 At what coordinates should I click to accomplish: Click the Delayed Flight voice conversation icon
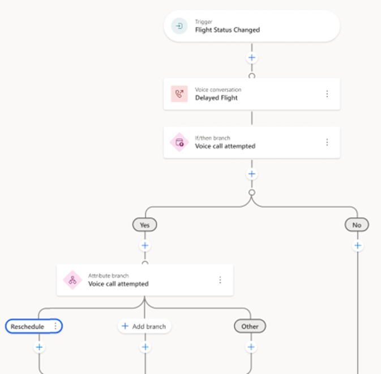[179, 94]
